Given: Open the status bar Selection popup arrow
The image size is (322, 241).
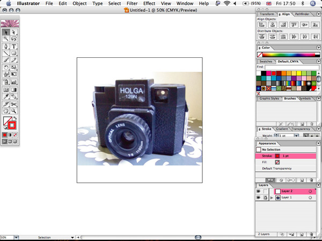Looking at the screenshot, I should (72, 237).
